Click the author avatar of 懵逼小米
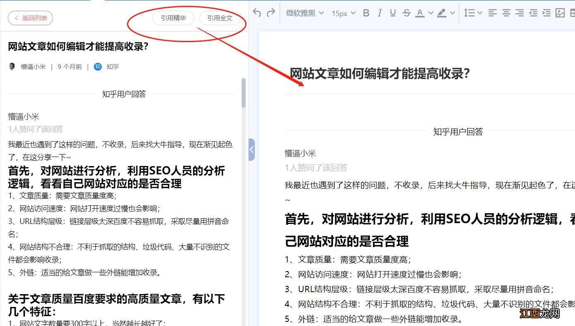The height and width of the screenshot is (326, 575). (x=12, y=67)
